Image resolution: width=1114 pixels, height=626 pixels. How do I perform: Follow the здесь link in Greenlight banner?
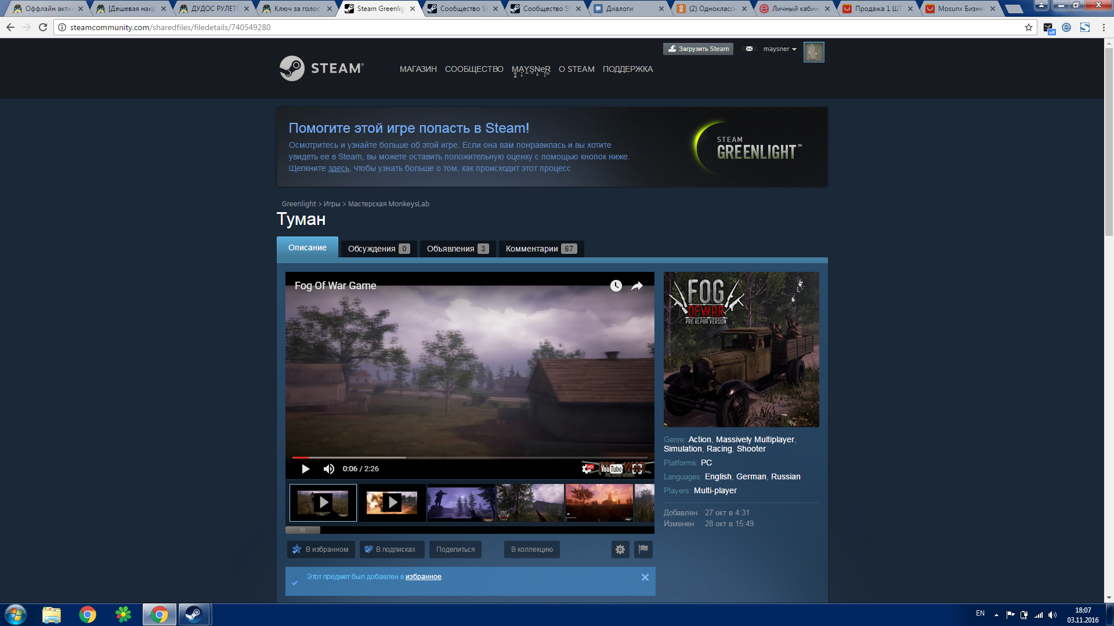coord(339,168)
